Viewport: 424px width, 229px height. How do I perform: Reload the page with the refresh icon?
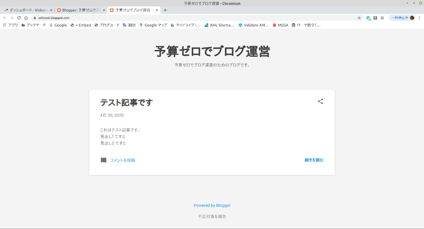click(x=19, y=18)
